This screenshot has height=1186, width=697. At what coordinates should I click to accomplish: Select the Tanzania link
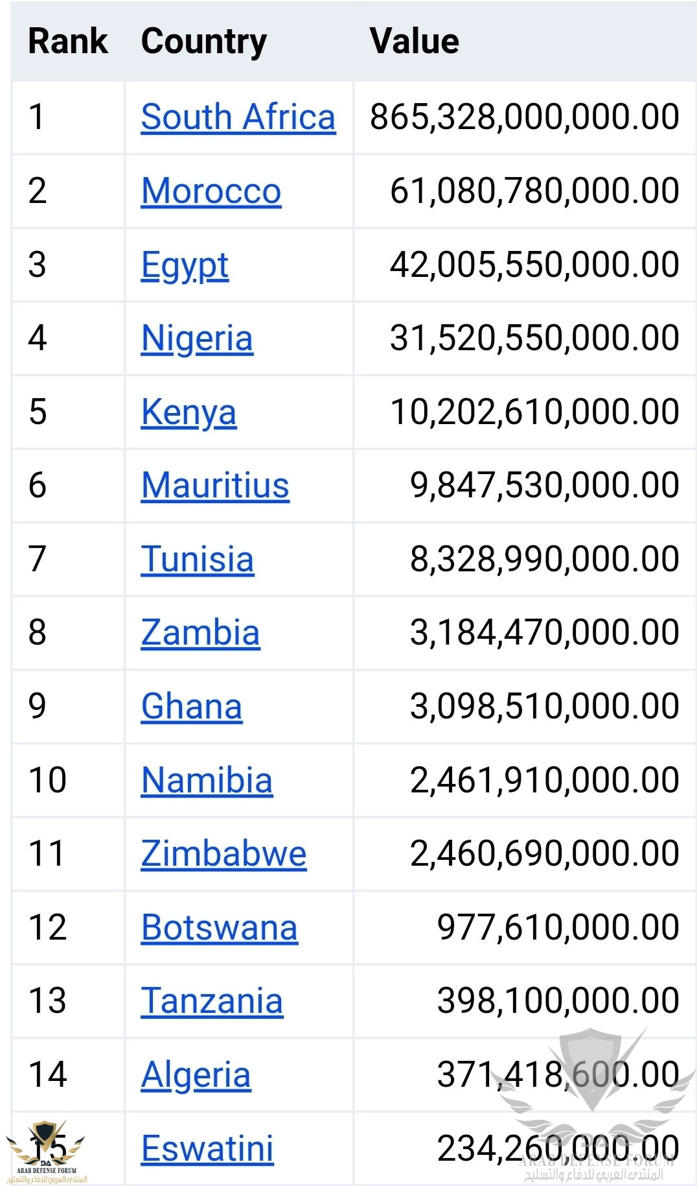pyautogui.click(x=212, y=1001)
